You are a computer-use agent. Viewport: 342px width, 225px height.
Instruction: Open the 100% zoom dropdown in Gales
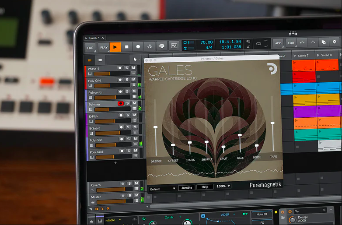(223, 186)
